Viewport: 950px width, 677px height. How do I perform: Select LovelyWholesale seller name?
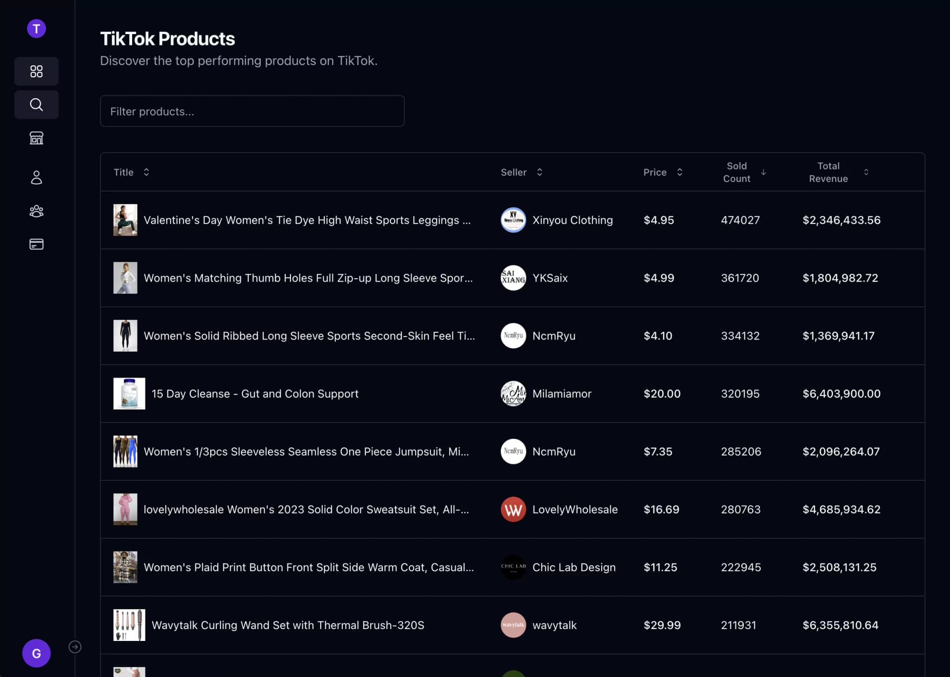click(575, 509)
